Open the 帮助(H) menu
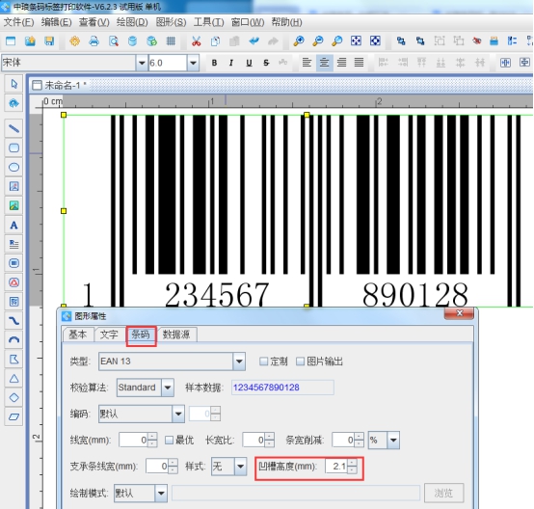This screenshot has height=509, width=534. point(286,22)
